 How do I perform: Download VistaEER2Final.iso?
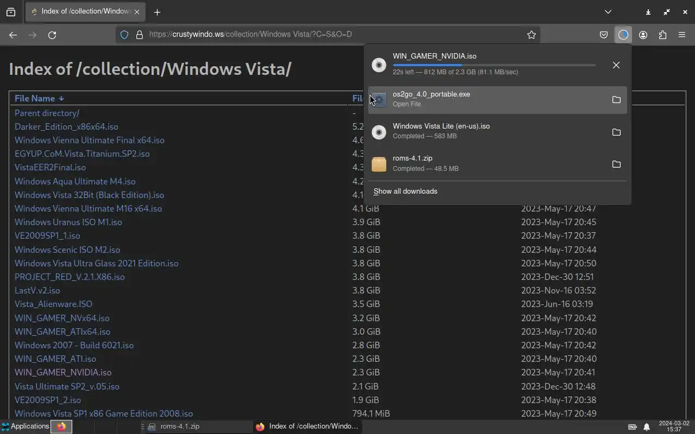coord(50,167)
